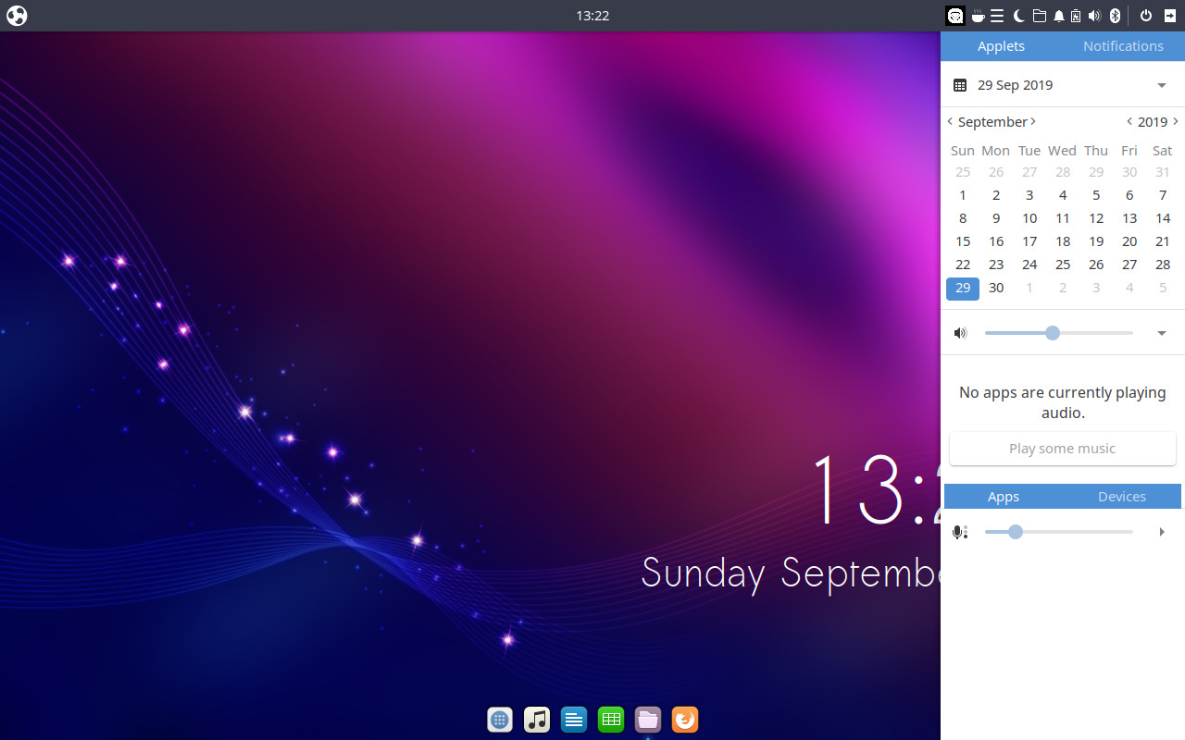Select September 15 on the calendar
Screen dimensions: 1185x740
coord(963,240)
